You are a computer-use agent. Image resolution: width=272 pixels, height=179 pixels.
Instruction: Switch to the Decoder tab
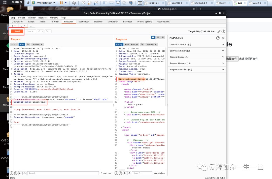click(x=98, y=22)
